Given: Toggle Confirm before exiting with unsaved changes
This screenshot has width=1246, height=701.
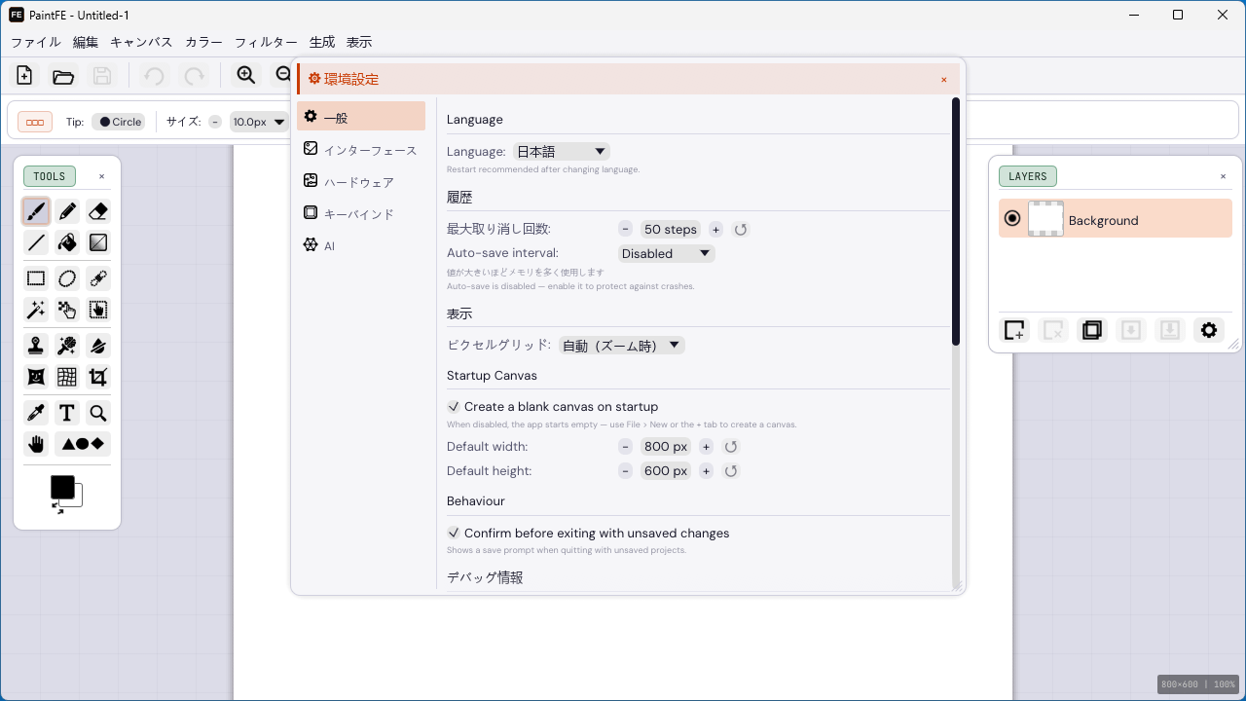Looking at the screenshot, I should click(x=454, y=533).
